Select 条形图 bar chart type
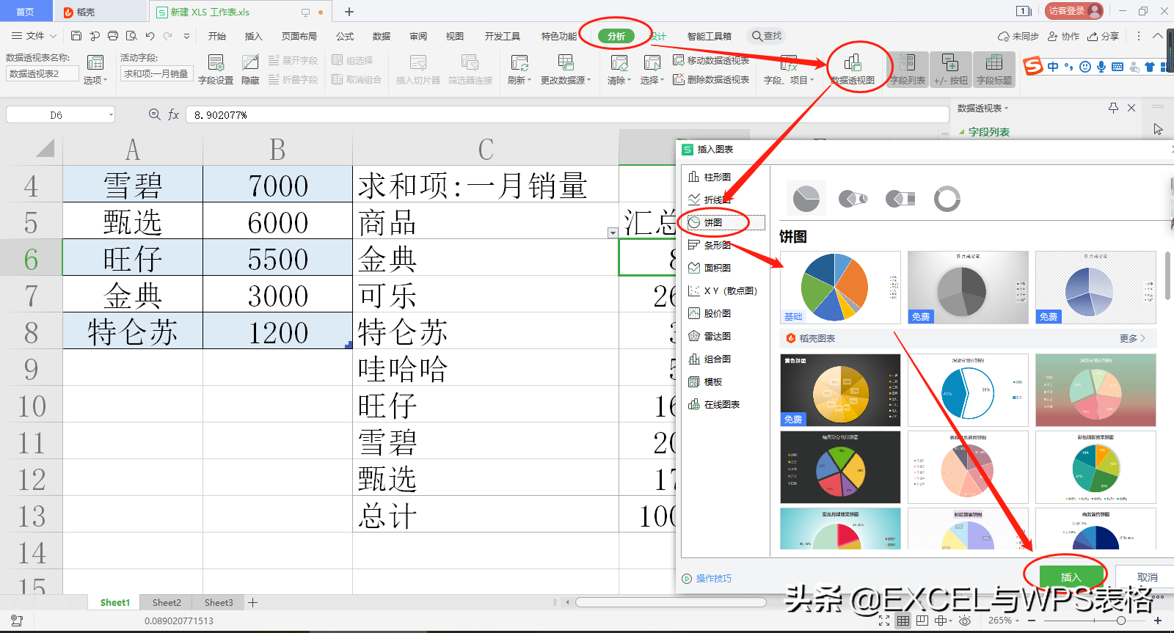The width and height of the screenshot is (1174, 633). click(710, 245)
